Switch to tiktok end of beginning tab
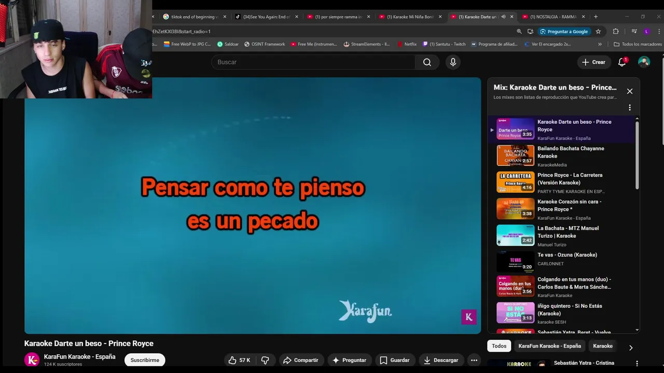 point(195,17)
